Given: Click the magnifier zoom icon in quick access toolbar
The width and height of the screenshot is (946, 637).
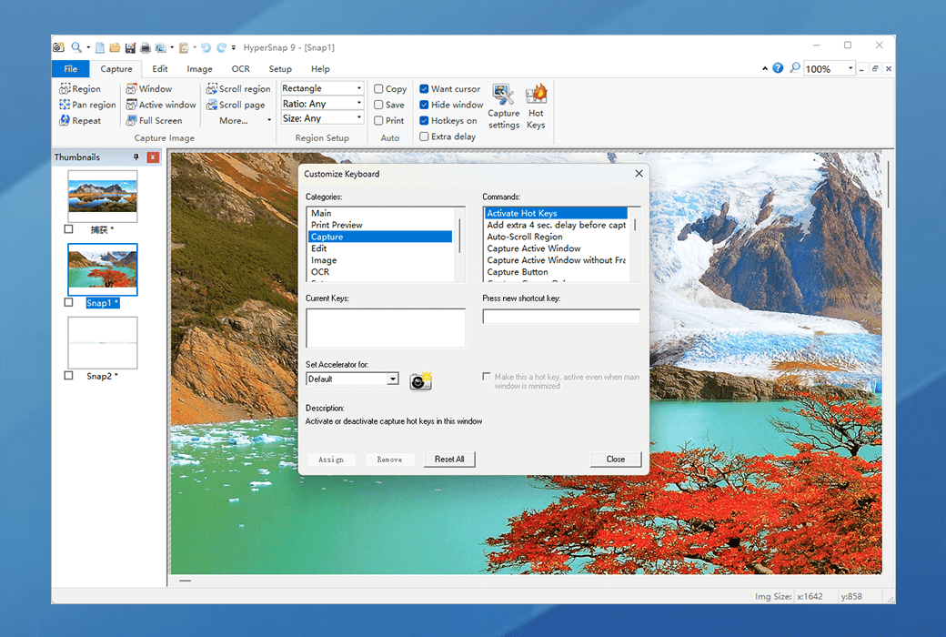Looking at the screenshot, I should (x=76, y=47).
